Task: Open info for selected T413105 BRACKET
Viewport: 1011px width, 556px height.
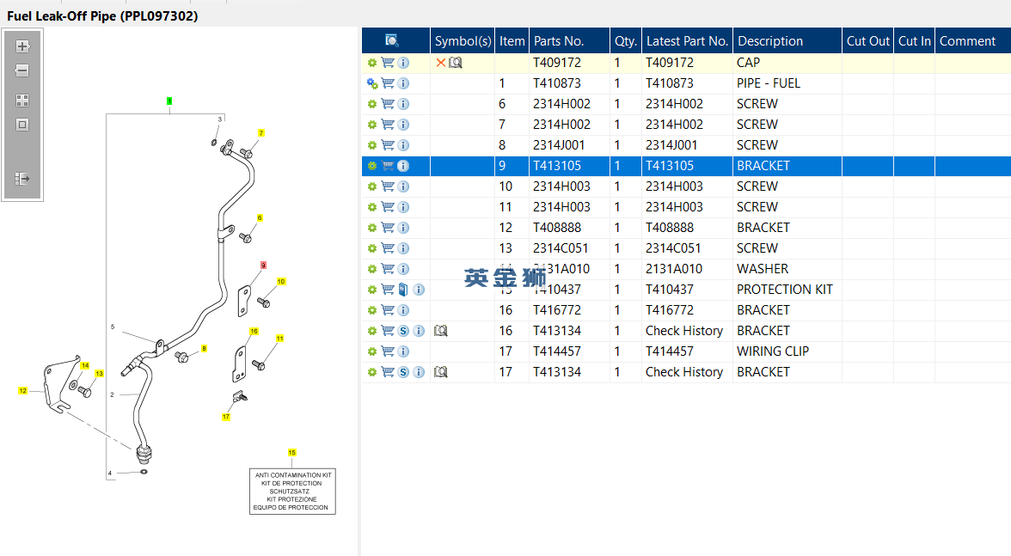Action: click(403, 166)
